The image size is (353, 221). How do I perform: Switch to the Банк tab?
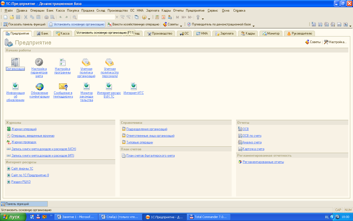pos(42,33)
